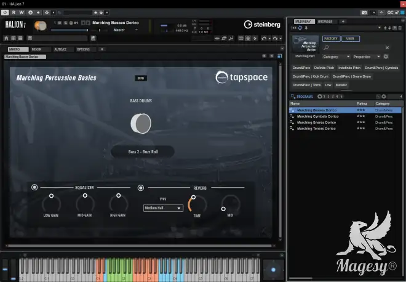This screenshot has height=282, width=406.
Task: Click the results list settings gear icon
Action: (384, 97)
